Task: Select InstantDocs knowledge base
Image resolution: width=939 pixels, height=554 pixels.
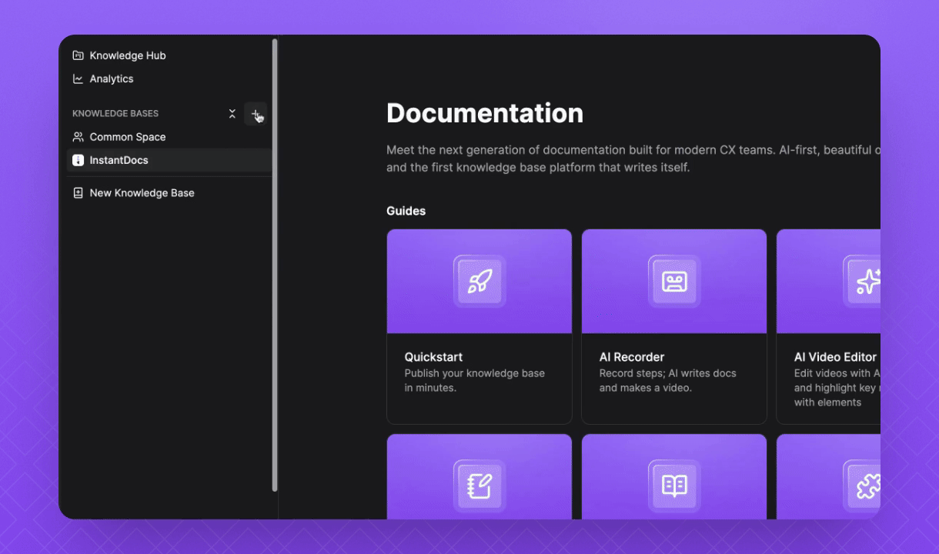Action: click(x=169, y=160)
